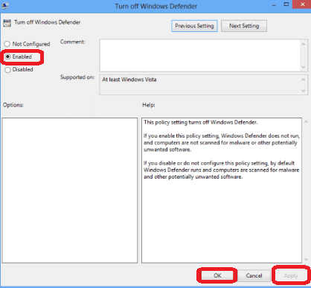
Task: Confirm with the OK button
Action: 217,275
